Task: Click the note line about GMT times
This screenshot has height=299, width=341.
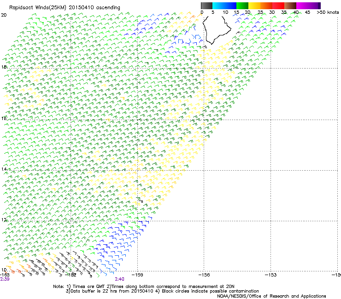Action: 144,287
